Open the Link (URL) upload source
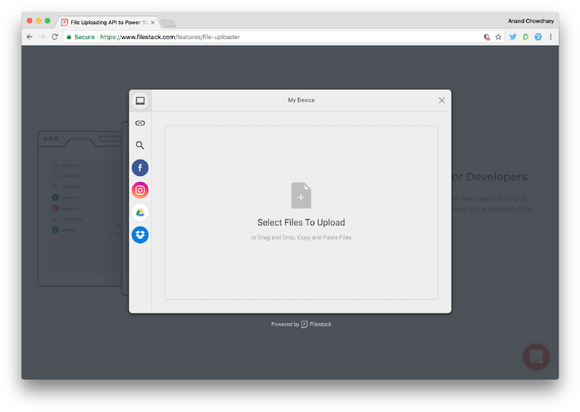This screenshot has width=580, height=412. point(140,123)
